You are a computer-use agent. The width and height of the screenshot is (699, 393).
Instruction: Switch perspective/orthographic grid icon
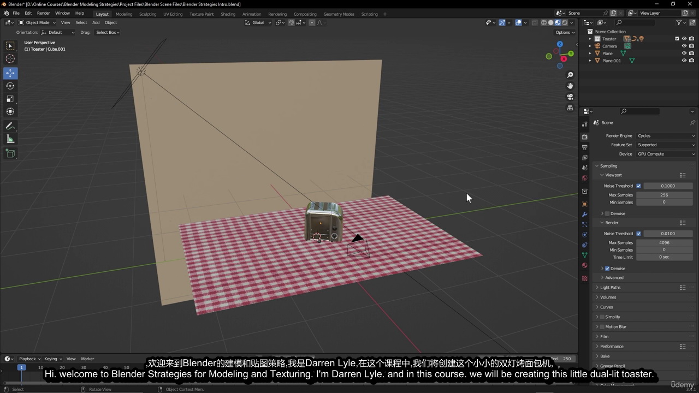point(570,108)
